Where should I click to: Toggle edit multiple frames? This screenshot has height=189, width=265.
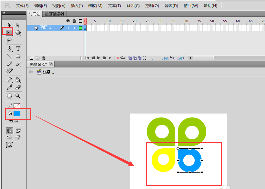[x=140, y=58]
